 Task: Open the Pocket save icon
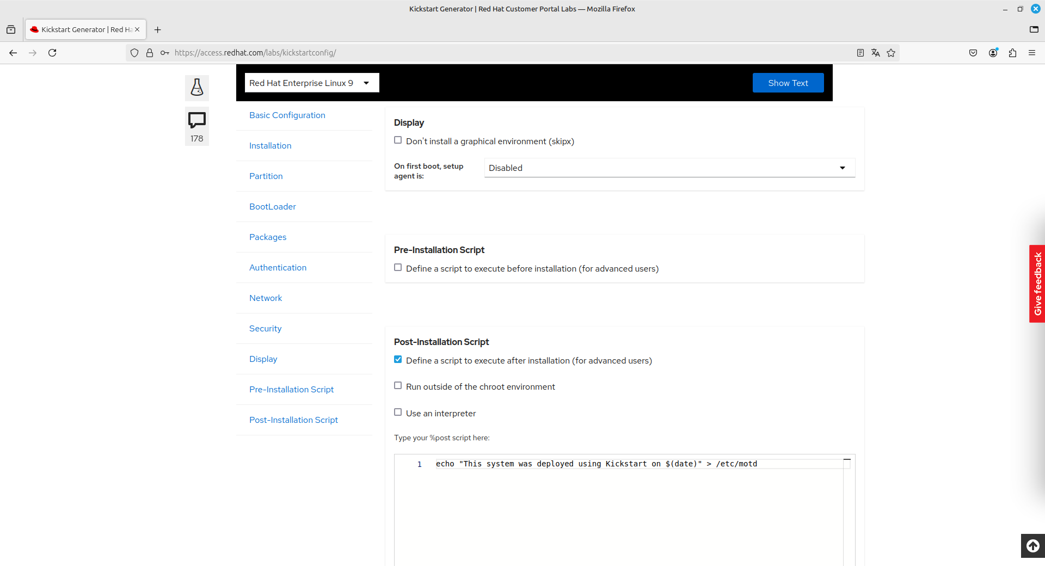[973, 53]
